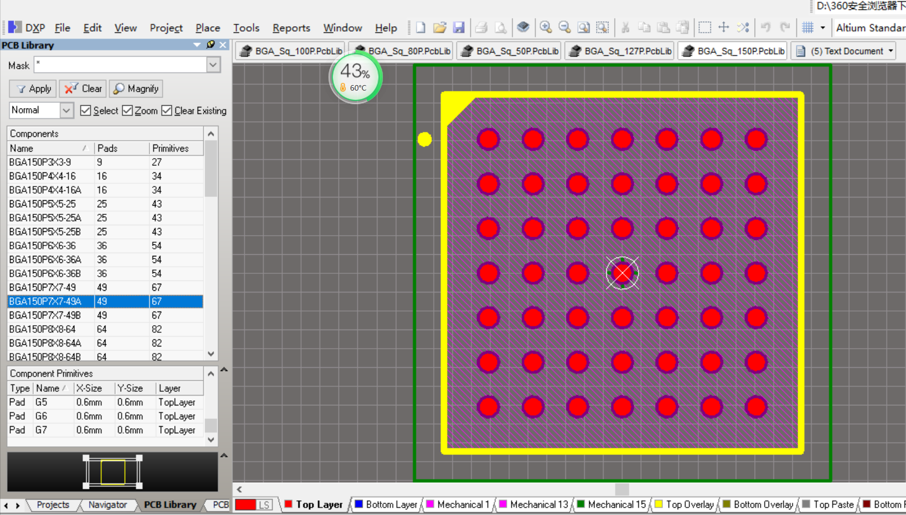Sort components by Name column header
The height and width of the screenshot is (515, 906).
click(50, 148)
